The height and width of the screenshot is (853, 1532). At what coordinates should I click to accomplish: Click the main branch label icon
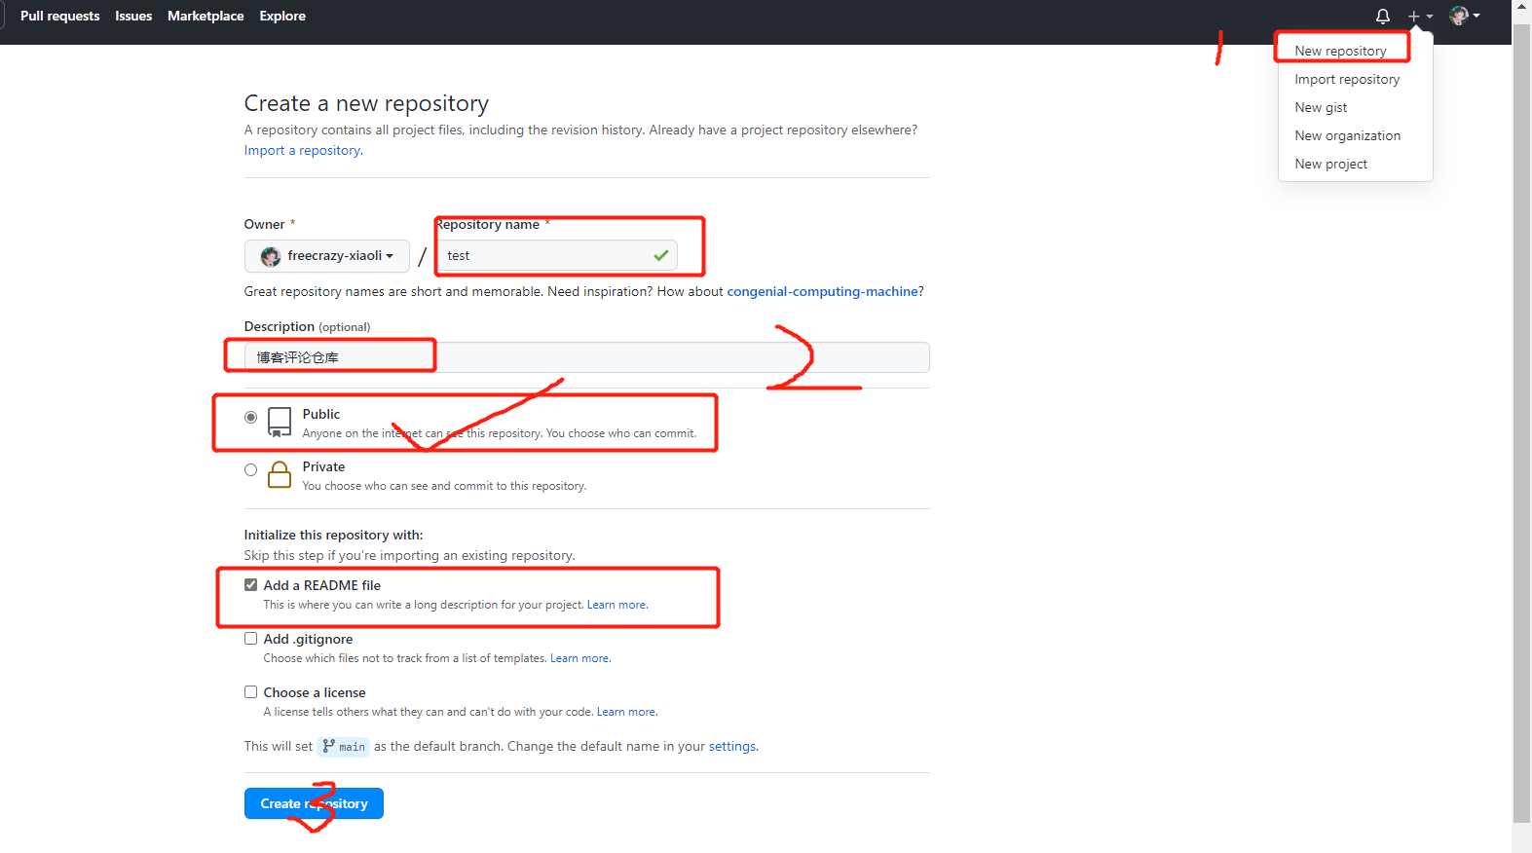329,746
